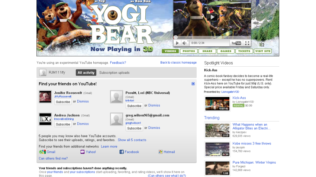Open the LionsgateVOD presenter link

pos(230,92)
